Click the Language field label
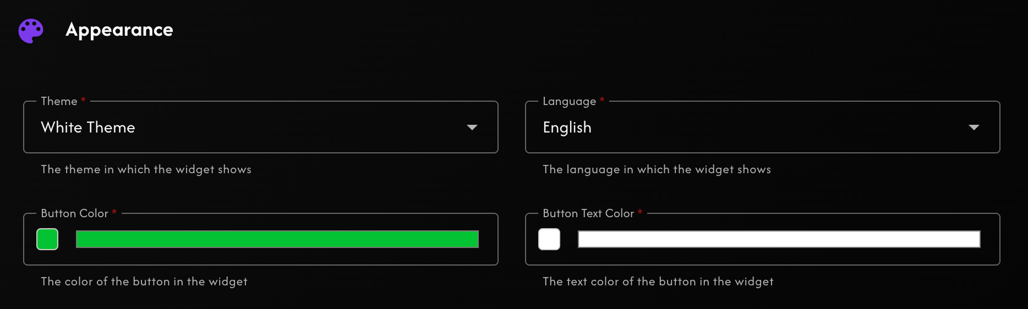 (569, 102)
